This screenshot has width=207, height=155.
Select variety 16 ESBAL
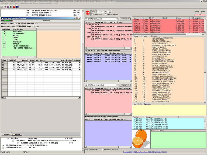tap(19, 40)
